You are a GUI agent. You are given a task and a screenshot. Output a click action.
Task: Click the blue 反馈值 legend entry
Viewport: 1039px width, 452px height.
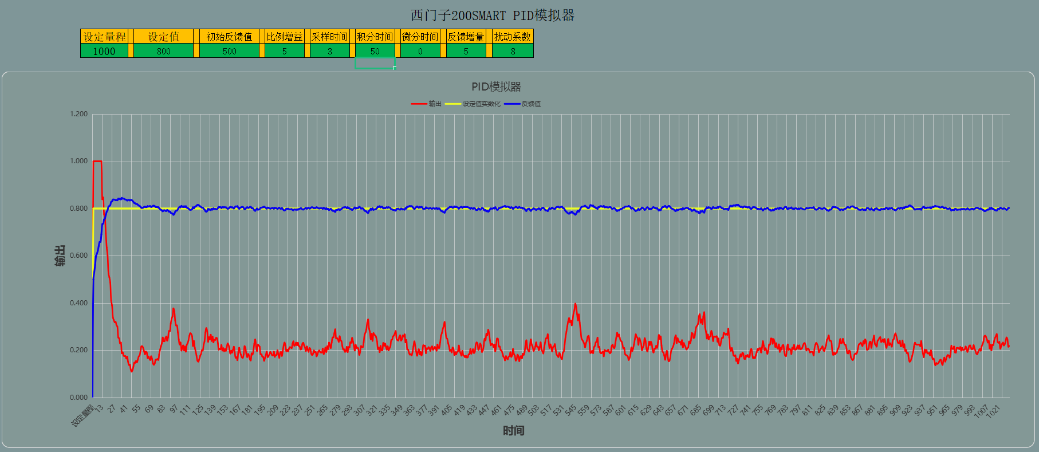[524, 104]
